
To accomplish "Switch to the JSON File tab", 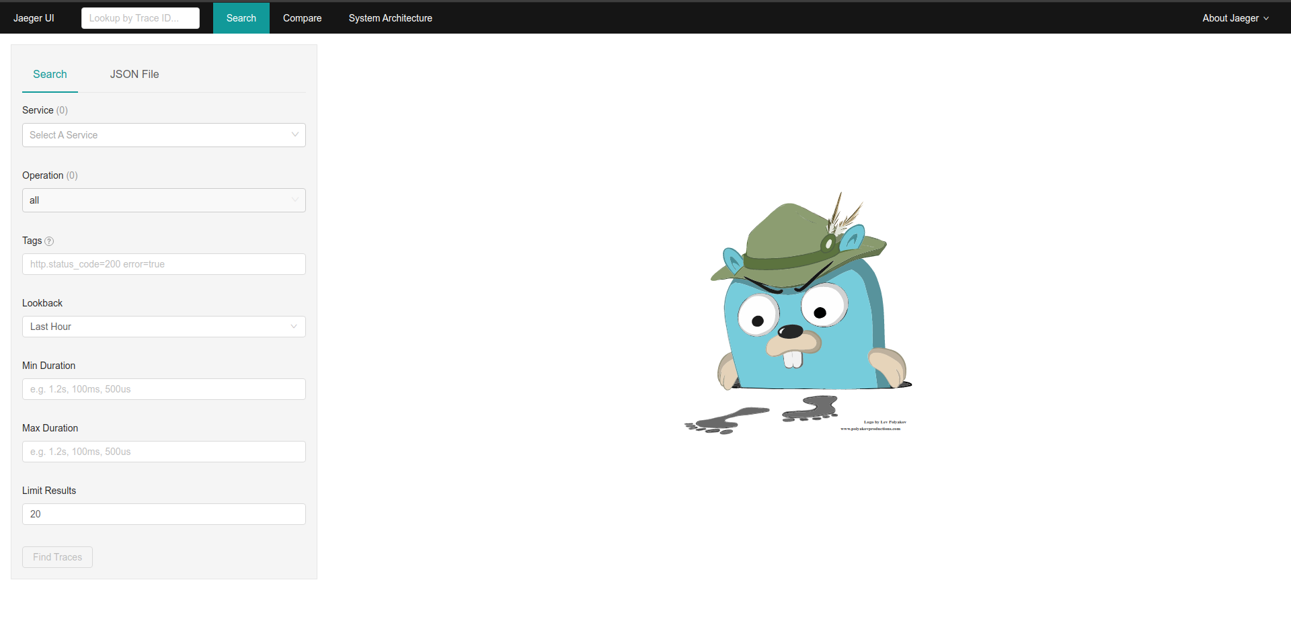I will [x=134, y=74].
